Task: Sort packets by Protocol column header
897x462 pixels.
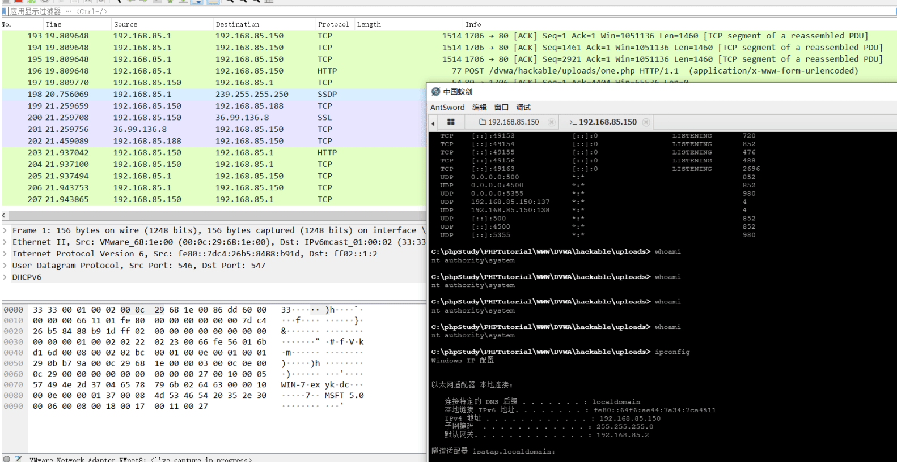Action: tap(333, 24)
